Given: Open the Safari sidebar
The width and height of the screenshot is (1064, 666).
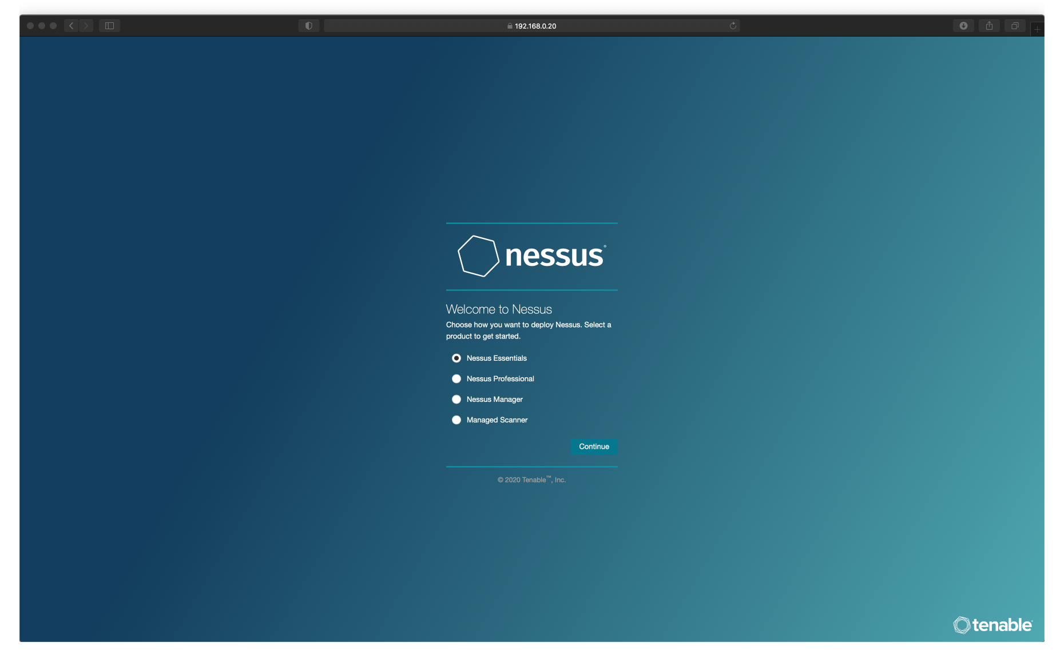Looking at the screenshot, I should click(x=109, y=25).
